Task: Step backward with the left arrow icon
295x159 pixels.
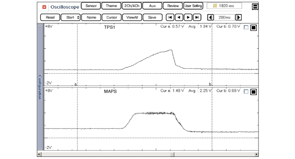Action: (179, 18)
